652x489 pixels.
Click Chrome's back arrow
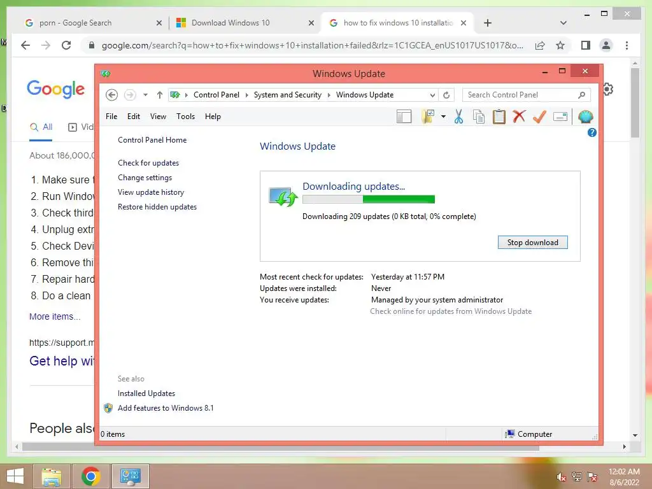pyautogui.click(x=25, y=45)
